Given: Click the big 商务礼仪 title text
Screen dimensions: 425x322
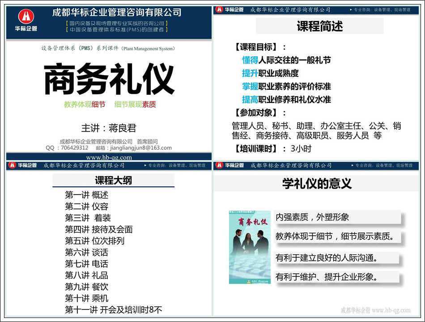Looking at the screenshot, I should [x=109, y=79].
